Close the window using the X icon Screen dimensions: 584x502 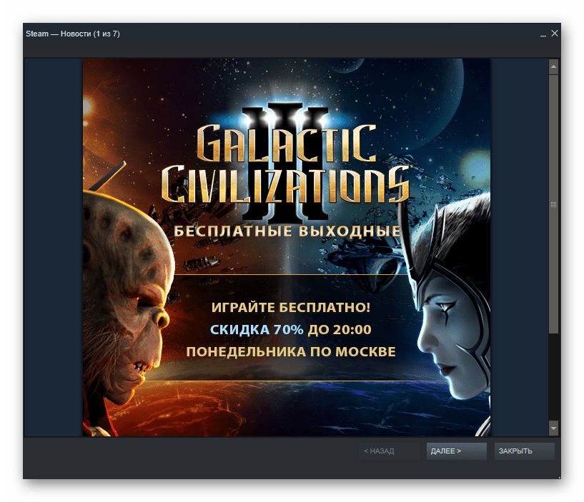tap(555, 34)
